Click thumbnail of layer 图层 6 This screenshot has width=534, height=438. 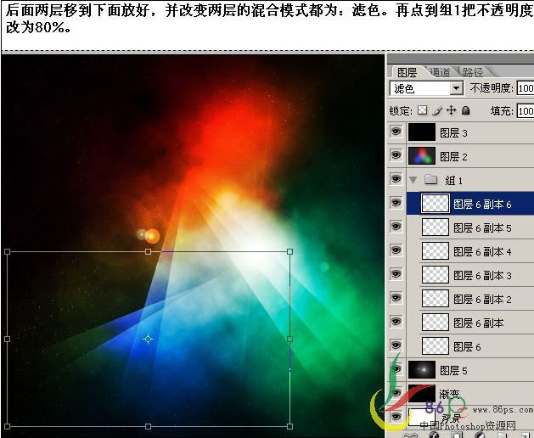[x=436, y=345]
